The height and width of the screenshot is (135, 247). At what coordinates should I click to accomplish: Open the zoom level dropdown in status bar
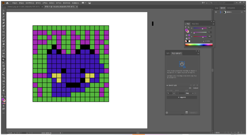[x=14, y=133]
